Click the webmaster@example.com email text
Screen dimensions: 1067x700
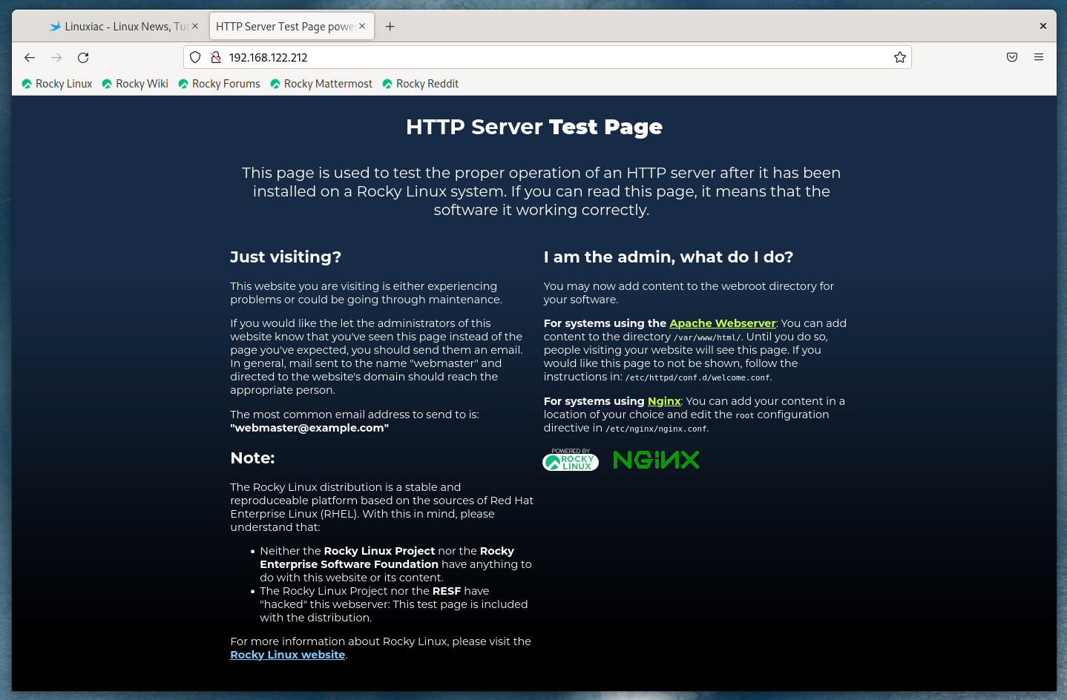click(x=309, y=428)
